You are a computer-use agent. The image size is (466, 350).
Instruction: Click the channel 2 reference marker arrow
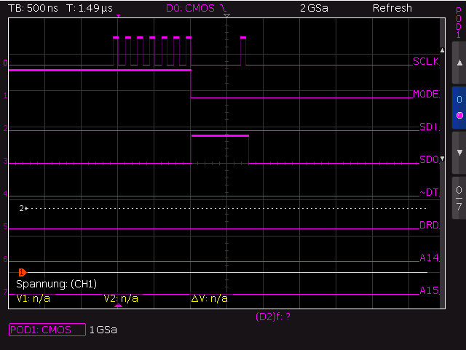point(23,208)
